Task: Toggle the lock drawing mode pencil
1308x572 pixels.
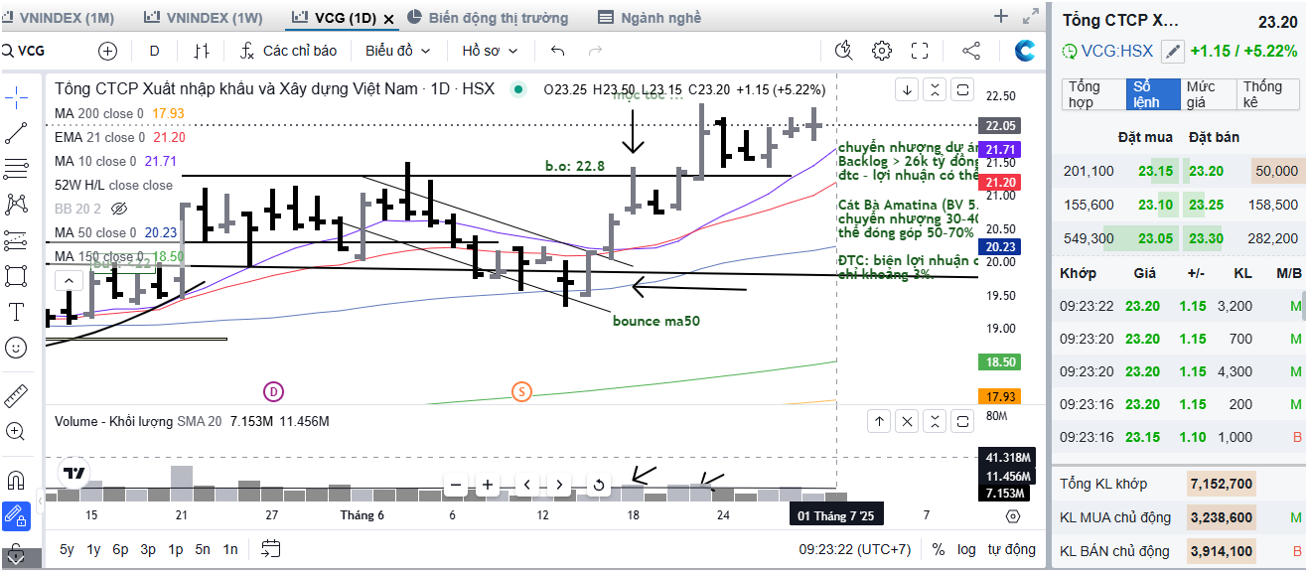Action: pos(16,516)
